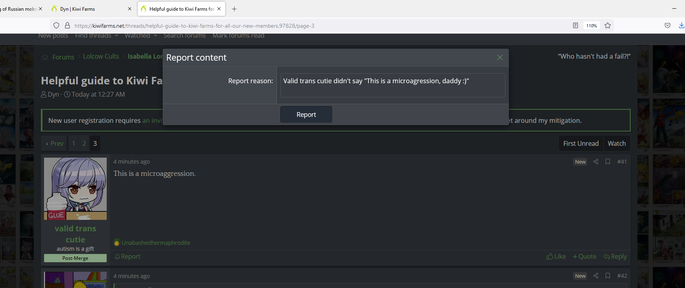Close the Helpful guide to Kiwi Farms tab
Image resolution: width=685 pixels, height=288 pixels.
[219, 9]
